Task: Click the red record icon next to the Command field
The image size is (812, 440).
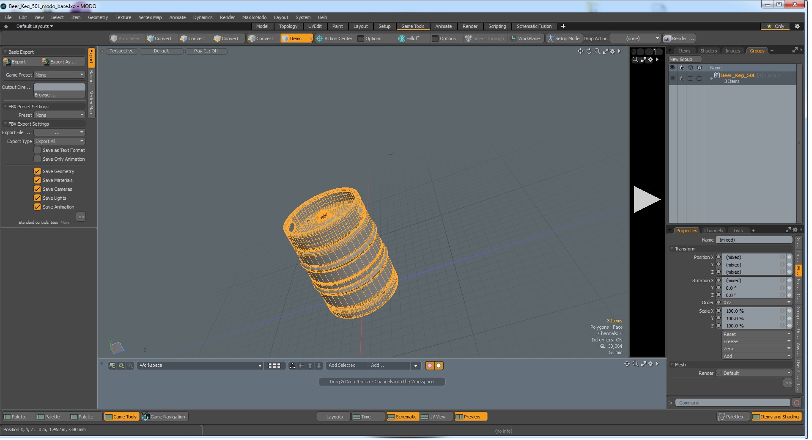Action: [797, 403]
